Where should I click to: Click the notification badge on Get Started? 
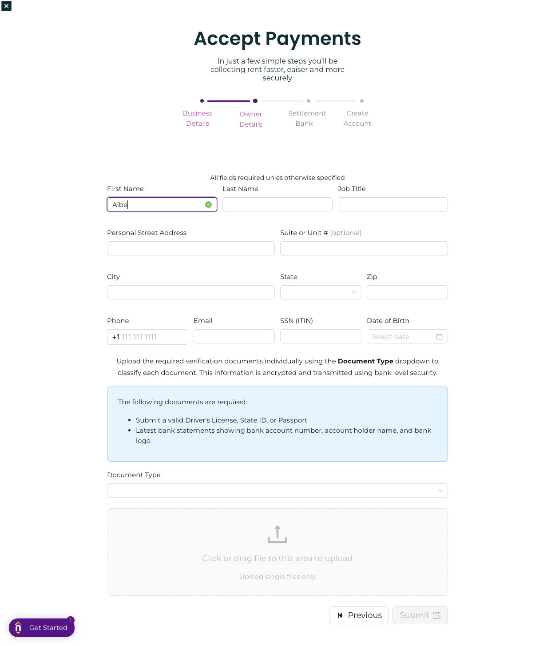pos(71,620)
